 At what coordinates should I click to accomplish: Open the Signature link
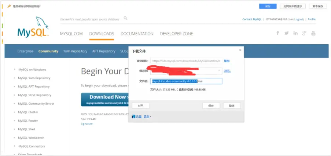(x=87, y=124)
